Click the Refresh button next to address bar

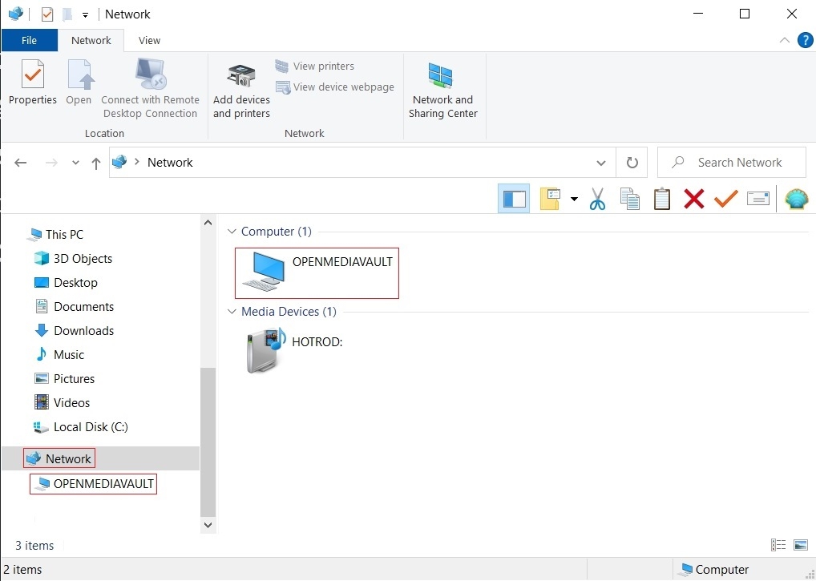pyautogui.click(x=632, y=162)
